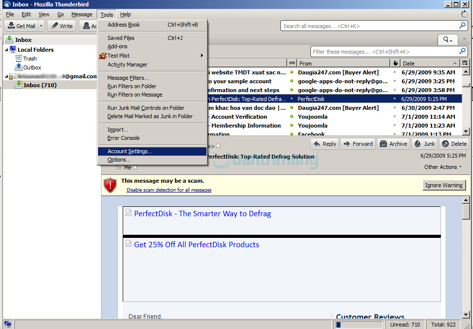Collapse the gmail.com account tree

click(x=6, y=76)
